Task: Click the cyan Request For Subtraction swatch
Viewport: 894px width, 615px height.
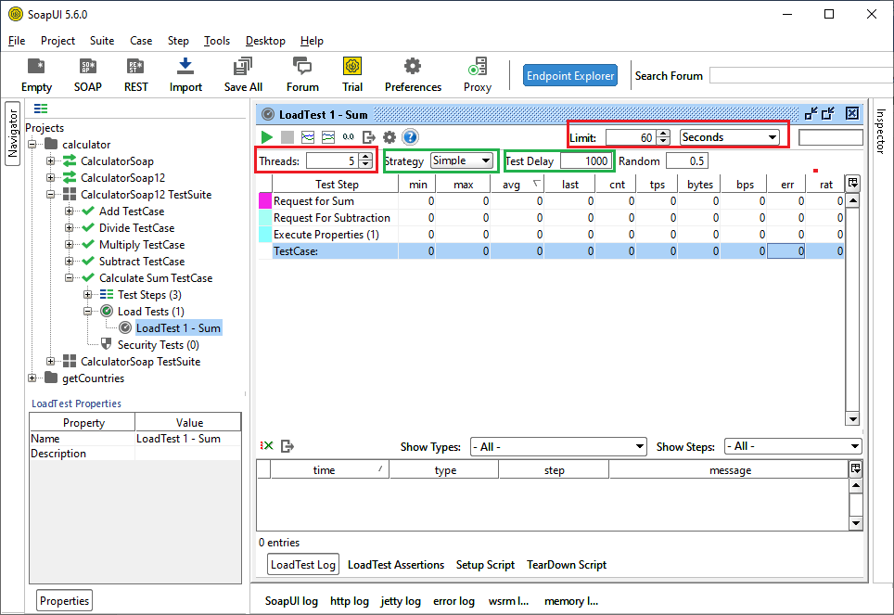Action: click(265, 217)
